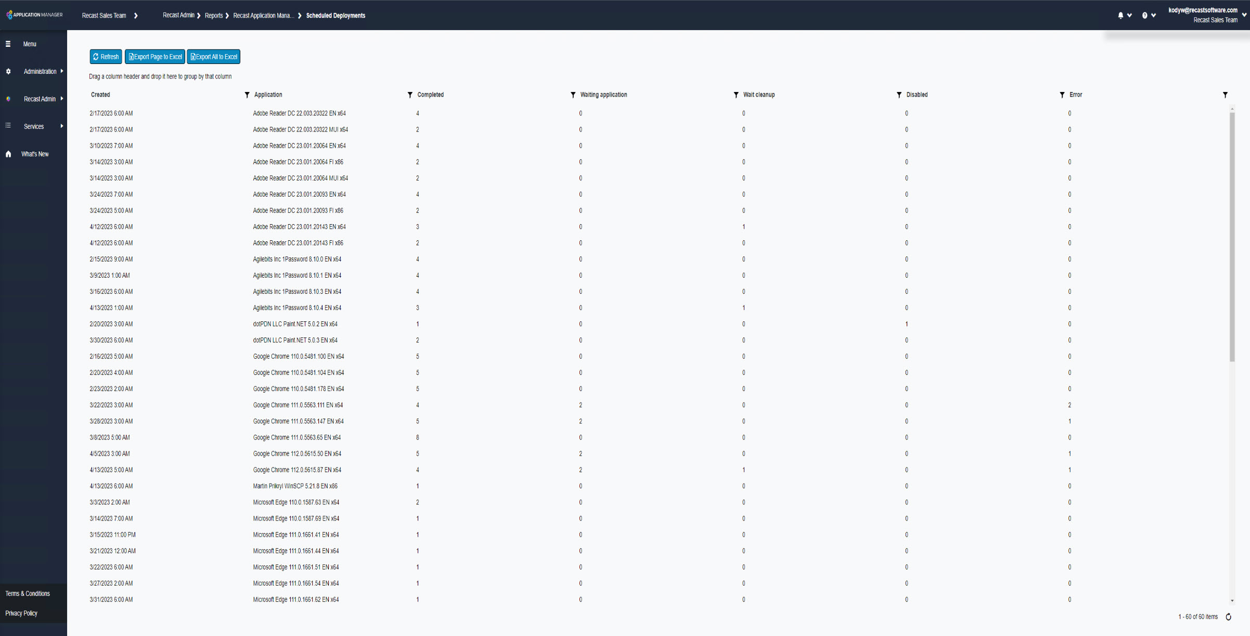Click the Administration gear icon
Image resolution: width=1250 pixels, height=636 pixels.
(x=8, y=71)
